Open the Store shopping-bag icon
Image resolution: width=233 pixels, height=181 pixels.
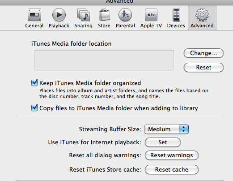pos(104,14)
